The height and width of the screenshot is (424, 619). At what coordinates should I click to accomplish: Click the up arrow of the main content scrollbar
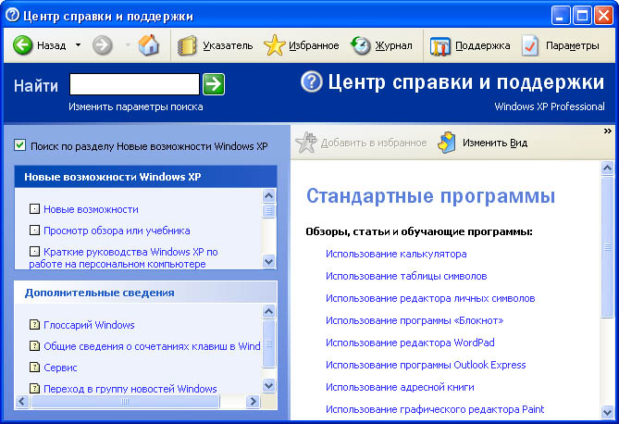coord(608,168)
